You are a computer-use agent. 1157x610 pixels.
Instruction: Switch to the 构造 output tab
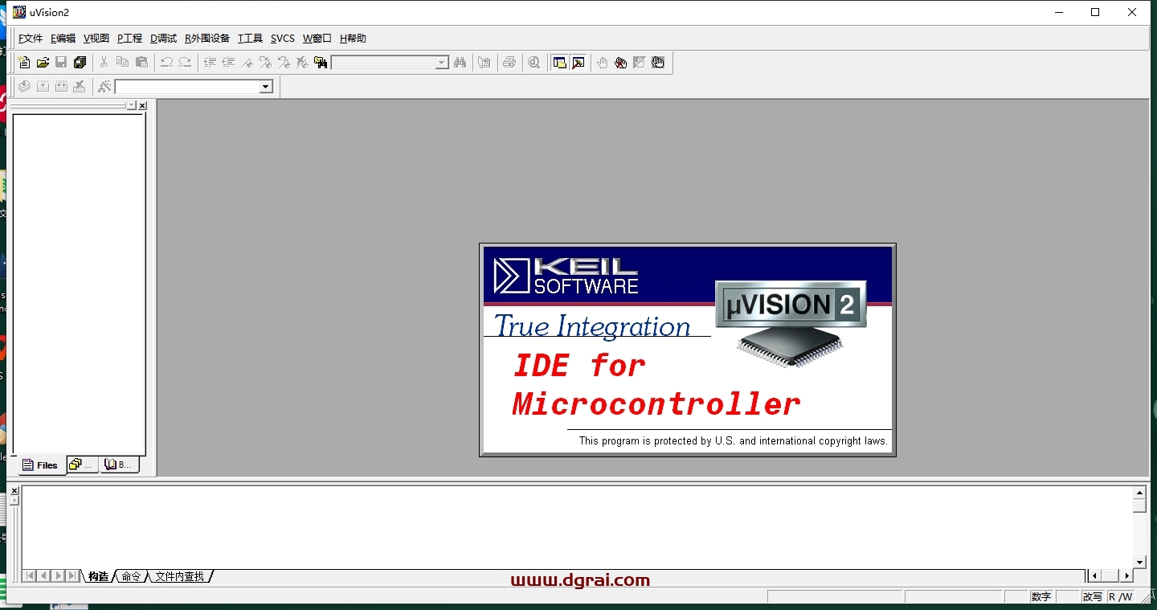(98, 576)
